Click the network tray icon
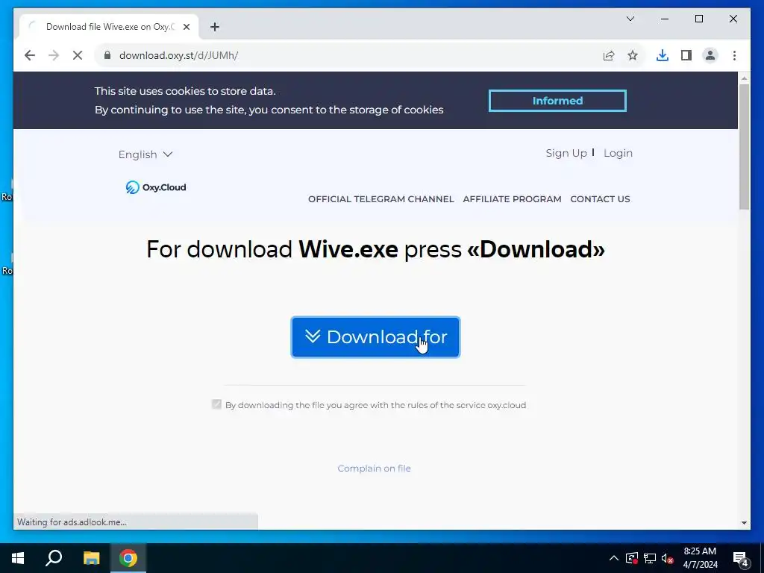764x573 pixels. [x=650, y=558]
